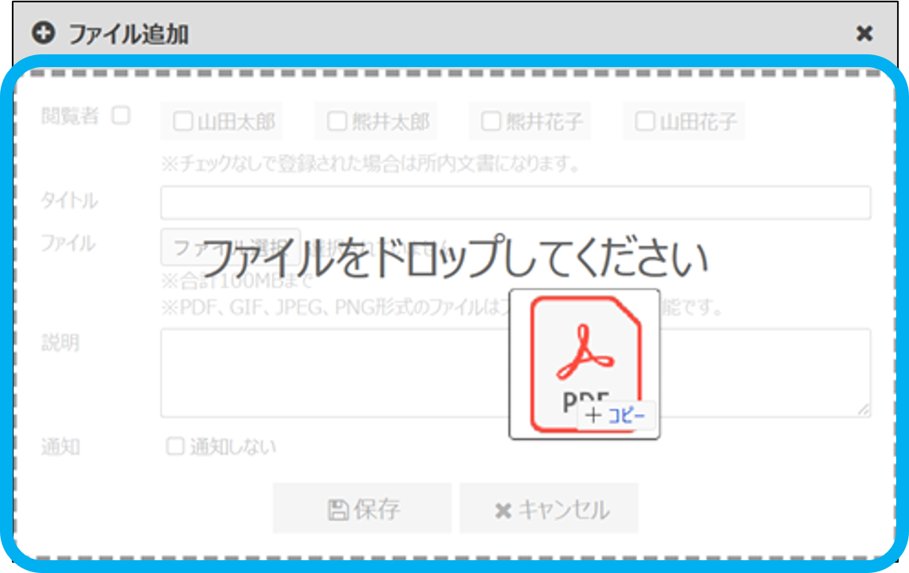Tick the 通知しない checkbox
Viewport: 909px width, 573px height.
pos(175,447)
